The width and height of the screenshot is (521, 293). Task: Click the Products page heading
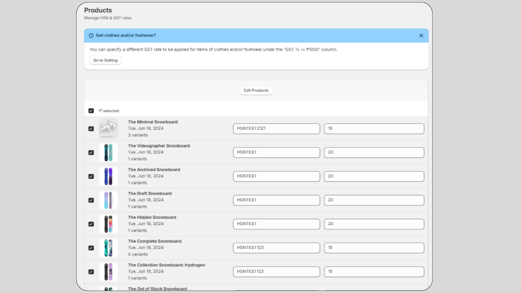pyautogui.click(x=98, y=10)
